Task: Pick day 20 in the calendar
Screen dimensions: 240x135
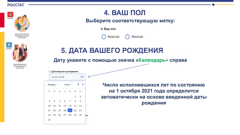Action: [x=65, y=110]
